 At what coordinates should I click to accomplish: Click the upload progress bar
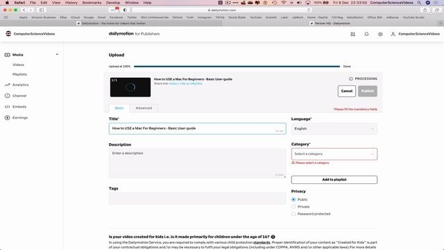pos(237,67)
